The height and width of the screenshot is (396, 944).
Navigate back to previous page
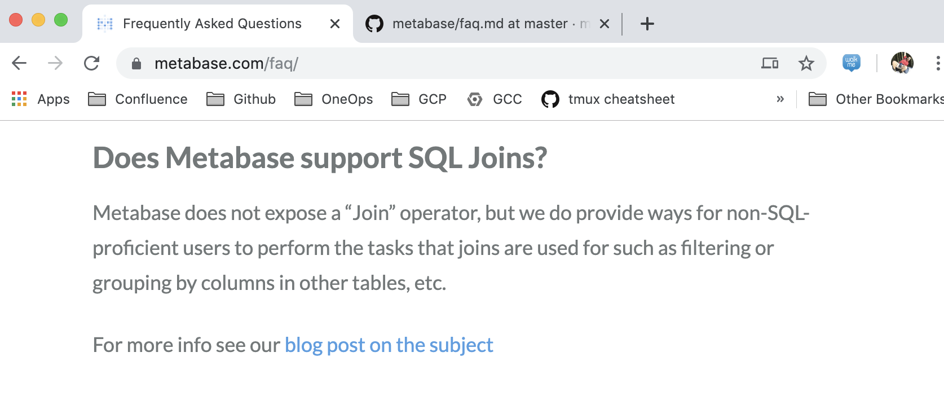(x=19, y=63)
